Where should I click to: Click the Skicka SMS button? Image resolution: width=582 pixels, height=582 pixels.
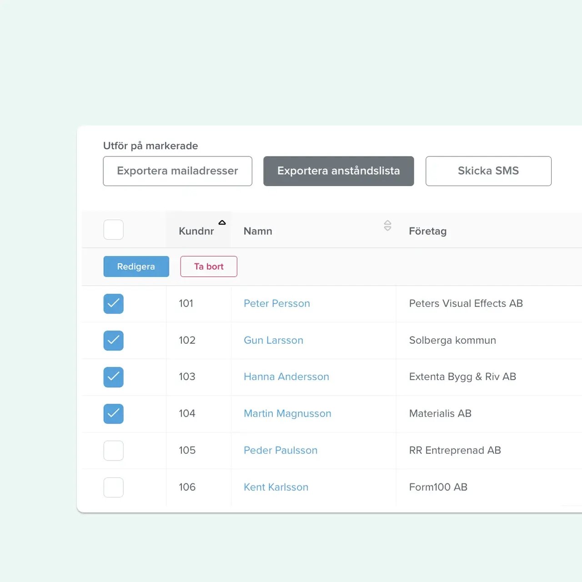point(488,171)
